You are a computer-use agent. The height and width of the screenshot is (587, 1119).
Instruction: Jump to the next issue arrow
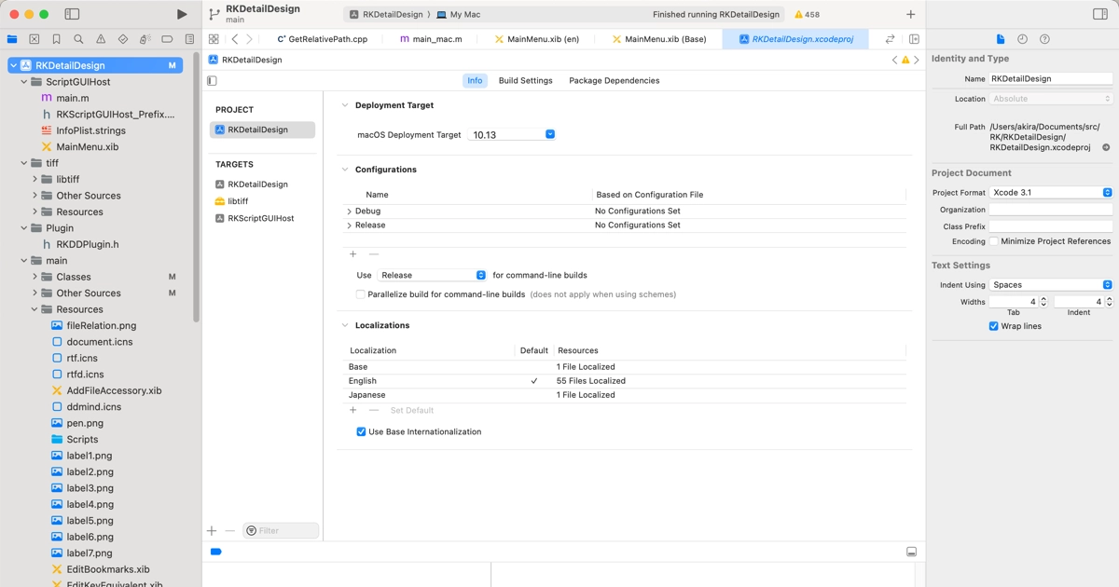[917, 60]
